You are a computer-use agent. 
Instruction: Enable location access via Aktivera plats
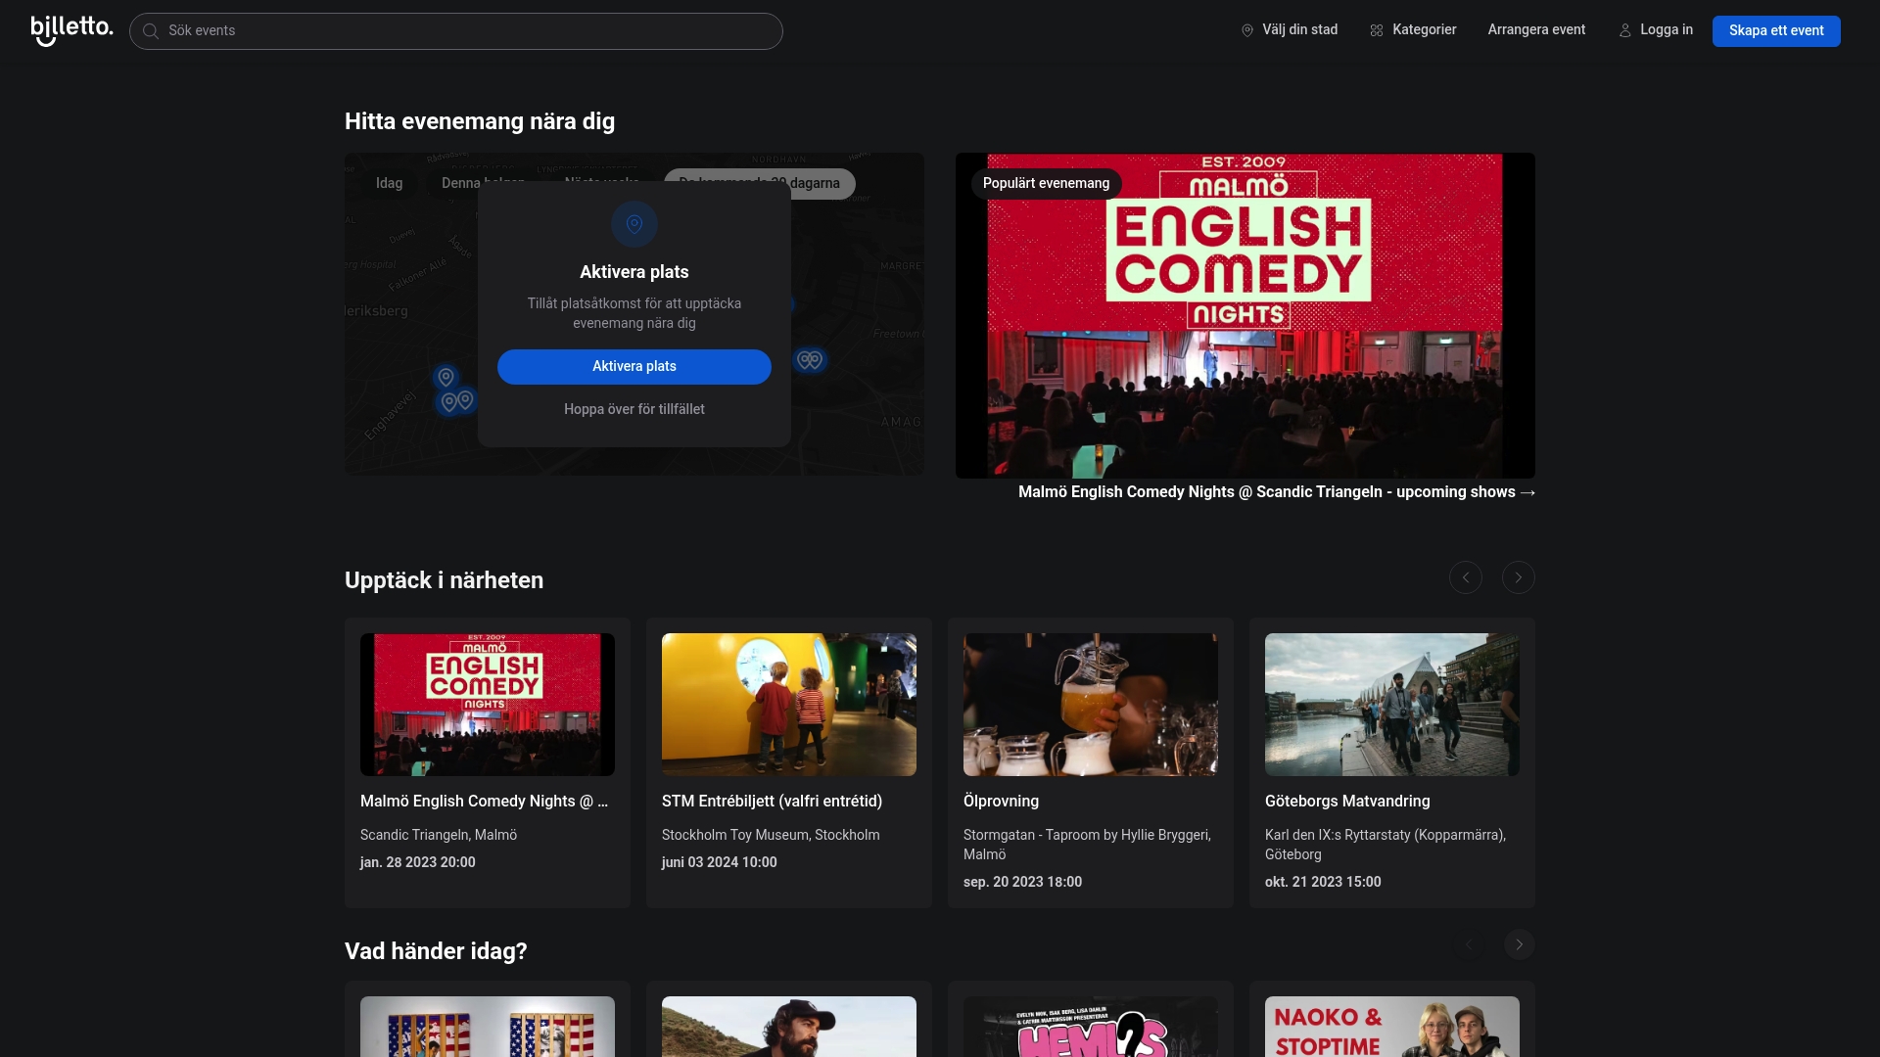click(634, 366)
